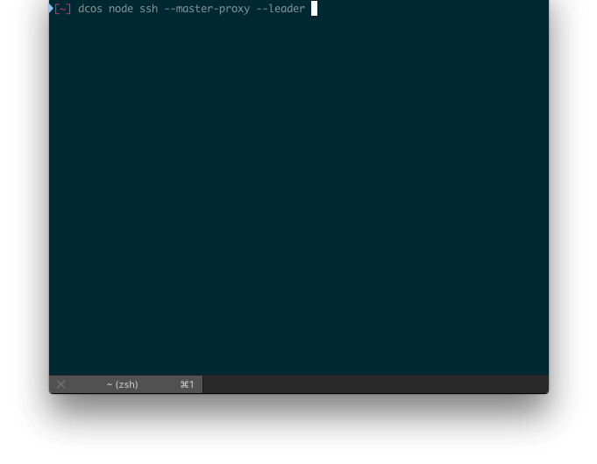The width and height of the screenshot is (597, 464).
Task: Click the ⌘1 shortcut label on the tab
Action: click(x=187, y=384)
